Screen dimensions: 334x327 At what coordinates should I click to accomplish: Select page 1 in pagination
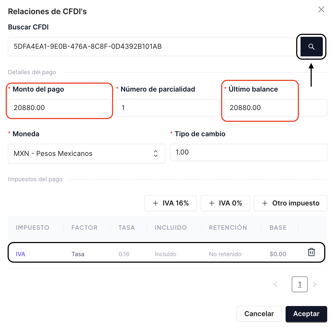click(300, 284)
